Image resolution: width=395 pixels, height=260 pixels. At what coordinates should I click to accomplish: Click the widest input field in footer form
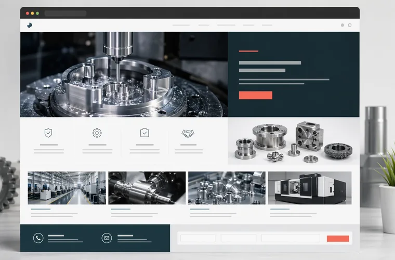(290, 238)
